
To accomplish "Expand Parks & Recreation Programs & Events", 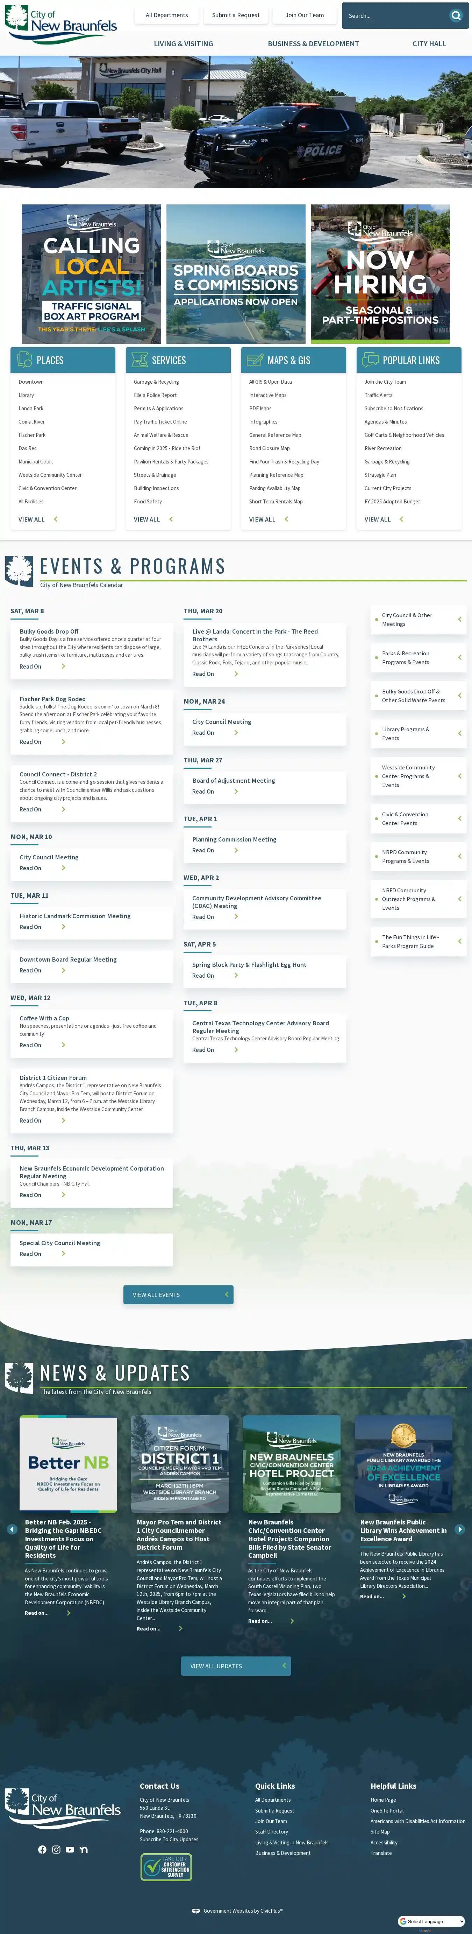I will (x=419, y=658).
